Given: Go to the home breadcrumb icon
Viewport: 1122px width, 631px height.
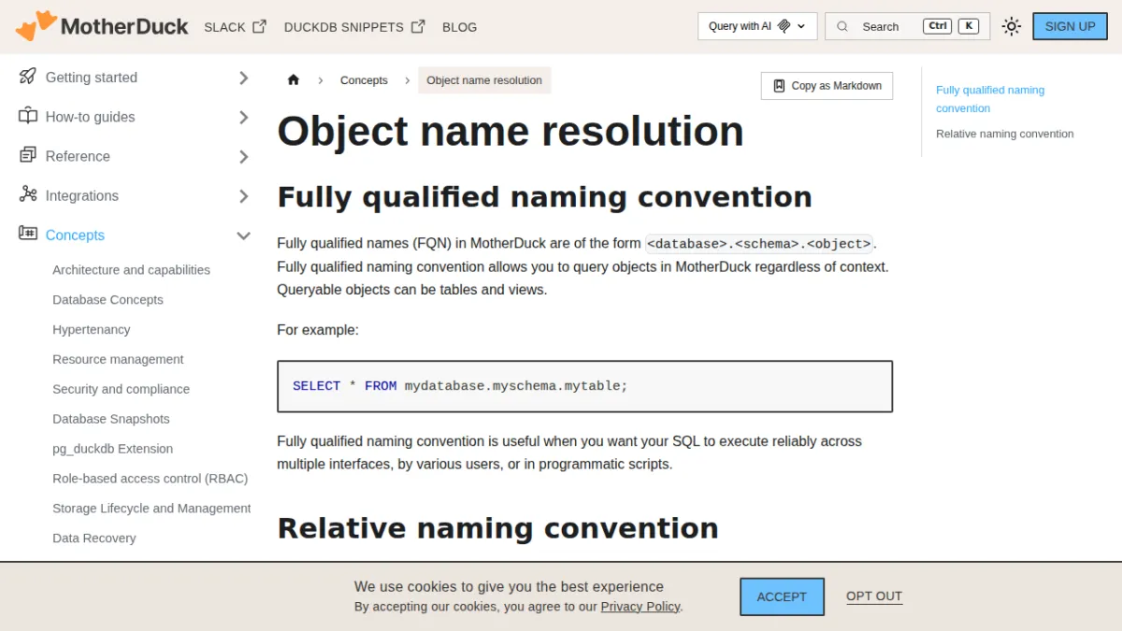Looking at the screenshot, I should pos(294,80).
